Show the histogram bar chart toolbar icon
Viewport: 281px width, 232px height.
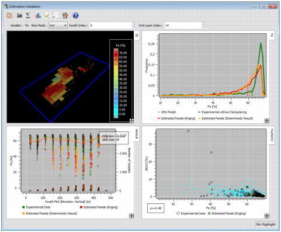coord(38,16)
